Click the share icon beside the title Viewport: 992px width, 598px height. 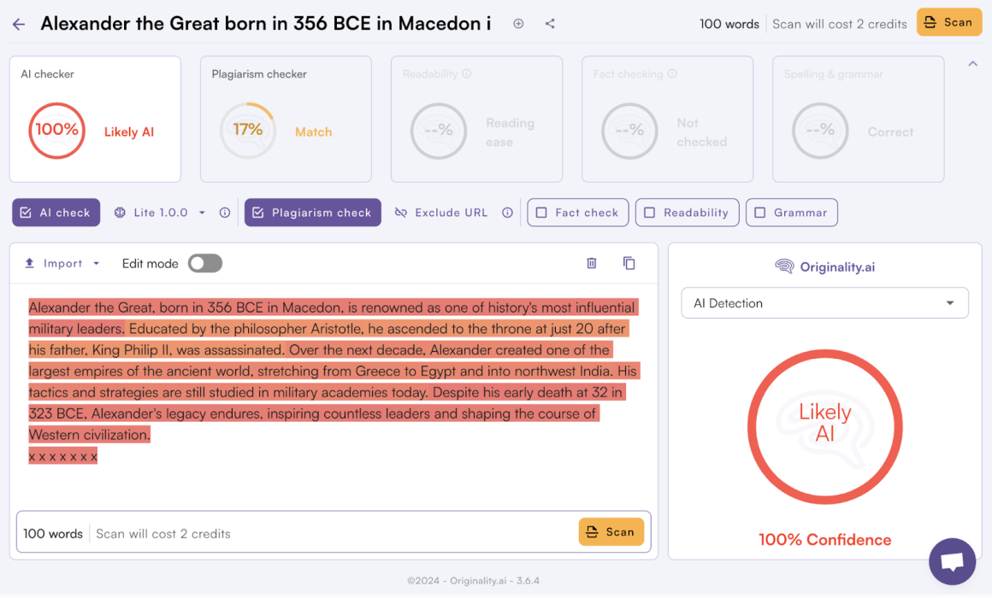[550, 23]
